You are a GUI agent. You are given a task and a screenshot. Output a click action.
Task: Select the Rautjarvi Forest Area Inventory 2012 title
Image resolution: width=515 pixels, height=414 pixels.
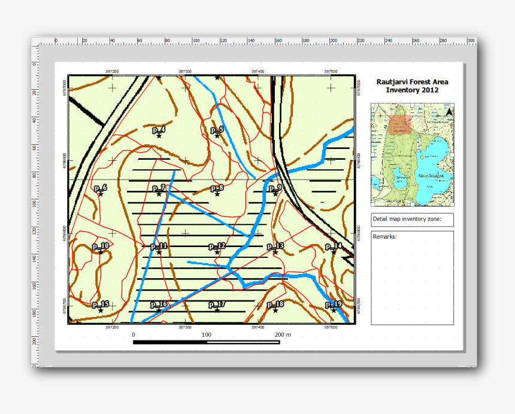point(412,84)
